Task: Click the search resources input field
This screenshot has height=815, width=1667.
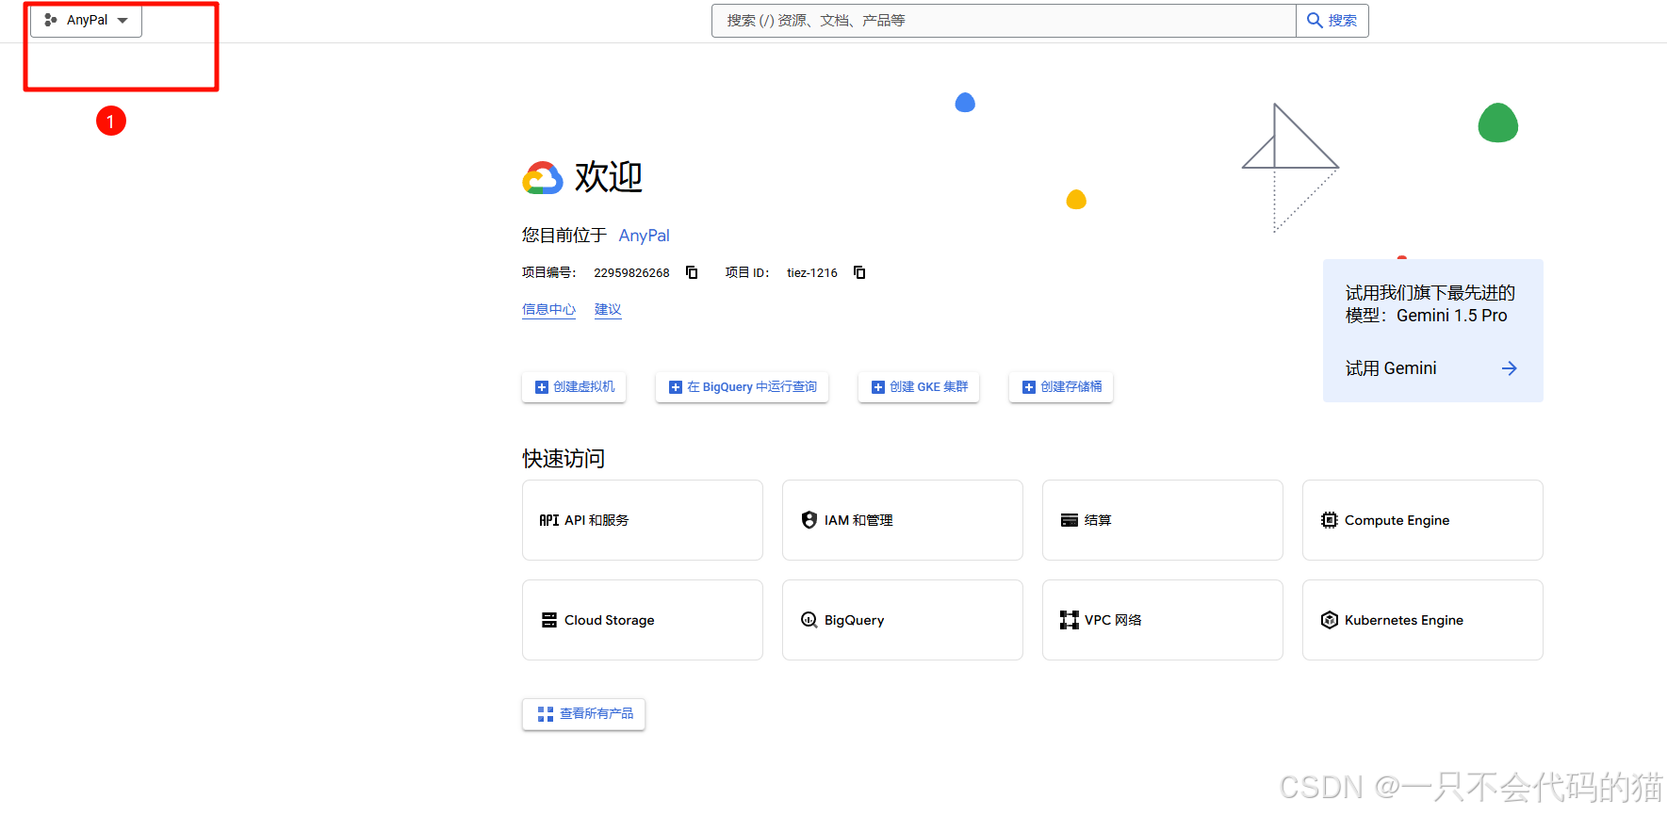Action: [1004, 21]
